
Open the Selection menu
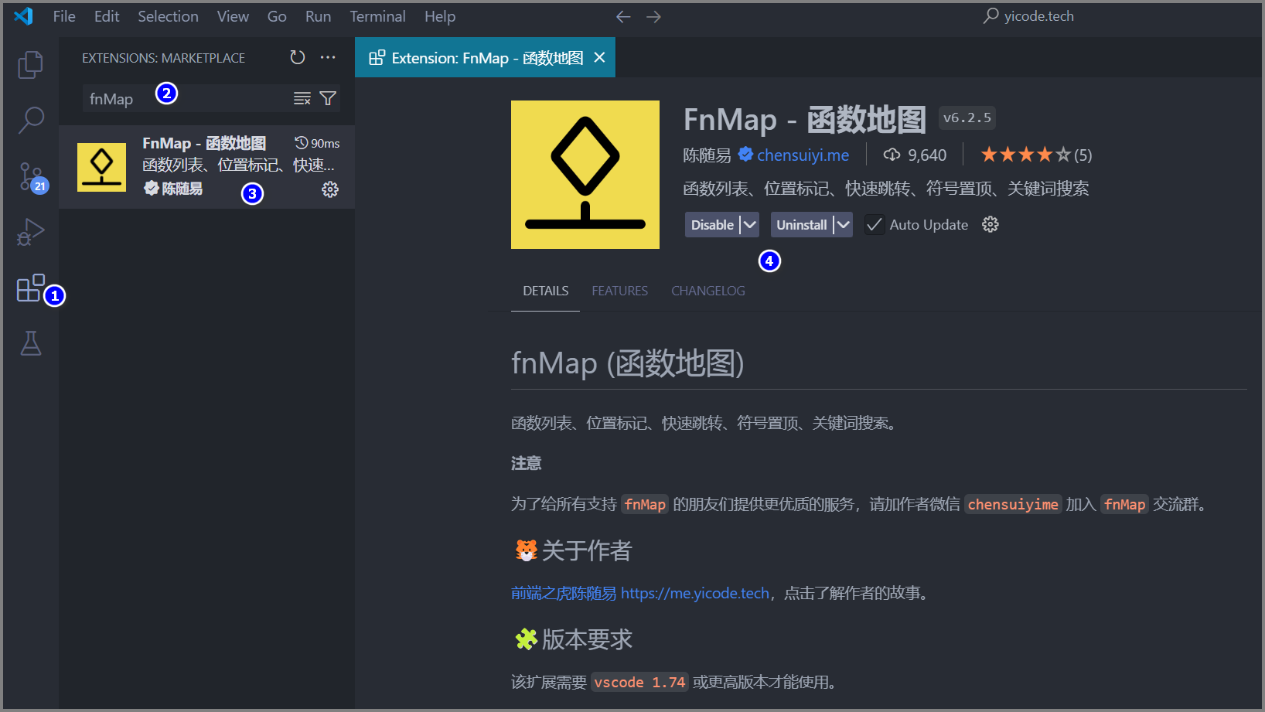(168, 16)
